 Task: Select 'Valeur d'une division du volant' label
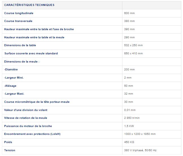click(26, 110)
